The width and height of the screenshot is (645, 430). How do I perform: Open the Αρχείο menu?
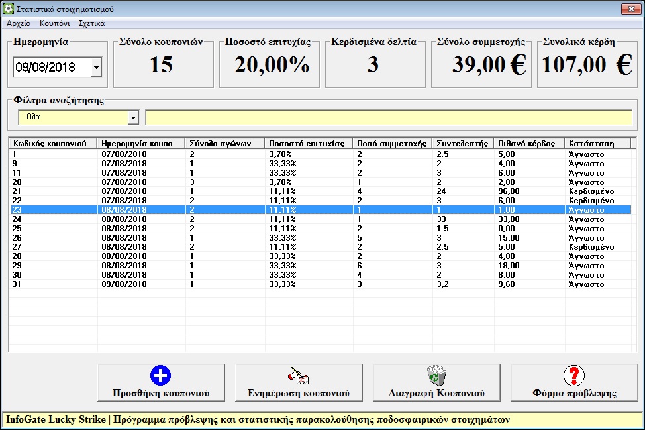coord(19,23)
